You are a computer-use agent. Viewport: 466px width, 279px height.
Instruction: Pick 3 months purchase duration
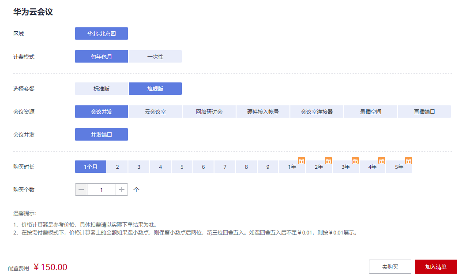tap(139, 167)
